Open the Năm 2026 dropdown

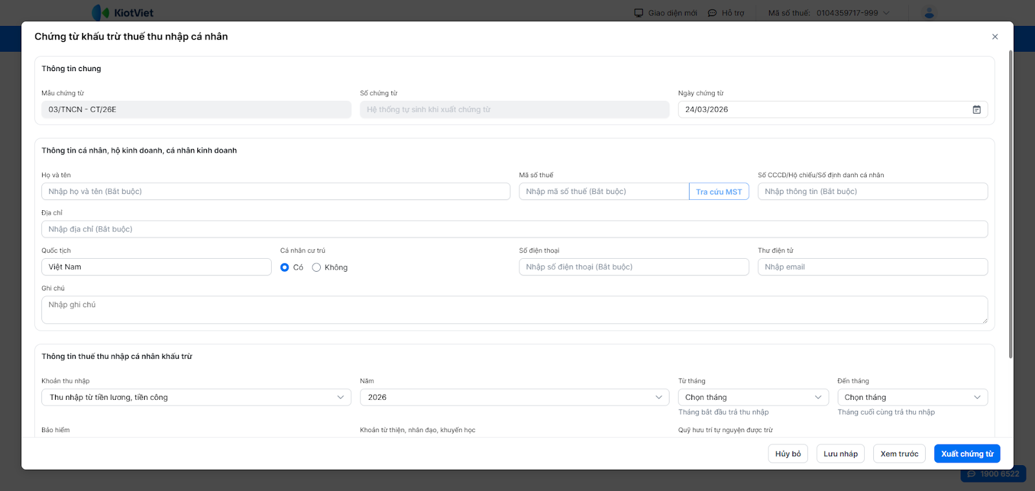pos(659,397)
